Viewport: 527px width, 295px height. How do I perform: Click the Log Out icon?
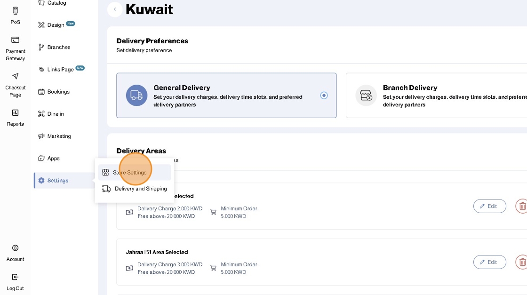pyautogui.click(x=16, y=277)
